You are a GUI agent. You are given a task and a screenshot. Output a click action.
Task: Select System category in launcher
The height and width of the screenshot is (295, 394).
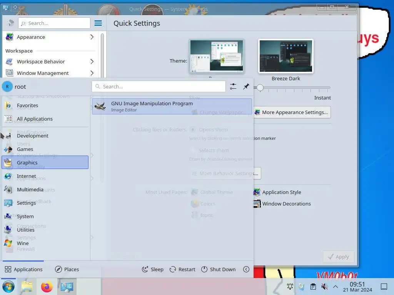pos(45,216)
